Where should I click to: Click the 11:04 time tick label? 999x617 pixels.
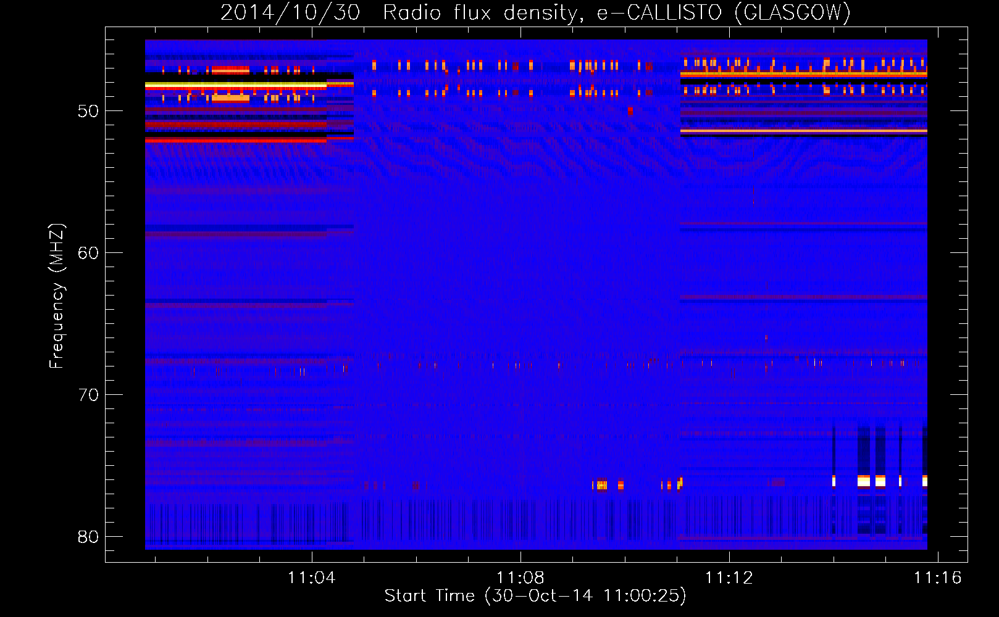(x=311, y=578)
